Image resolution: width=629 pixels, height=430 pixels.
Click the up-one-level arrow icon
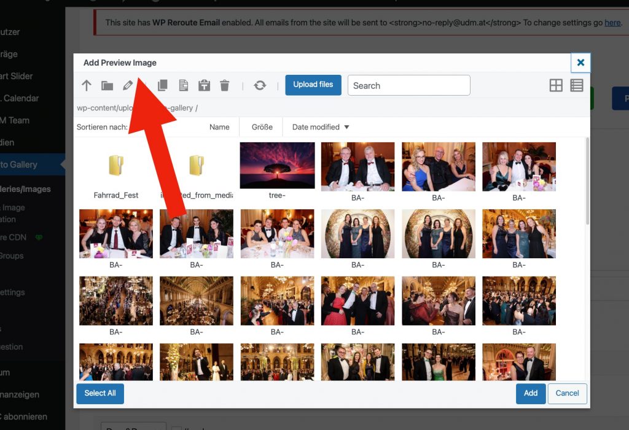pyautogui.click(x=87, y=86)
